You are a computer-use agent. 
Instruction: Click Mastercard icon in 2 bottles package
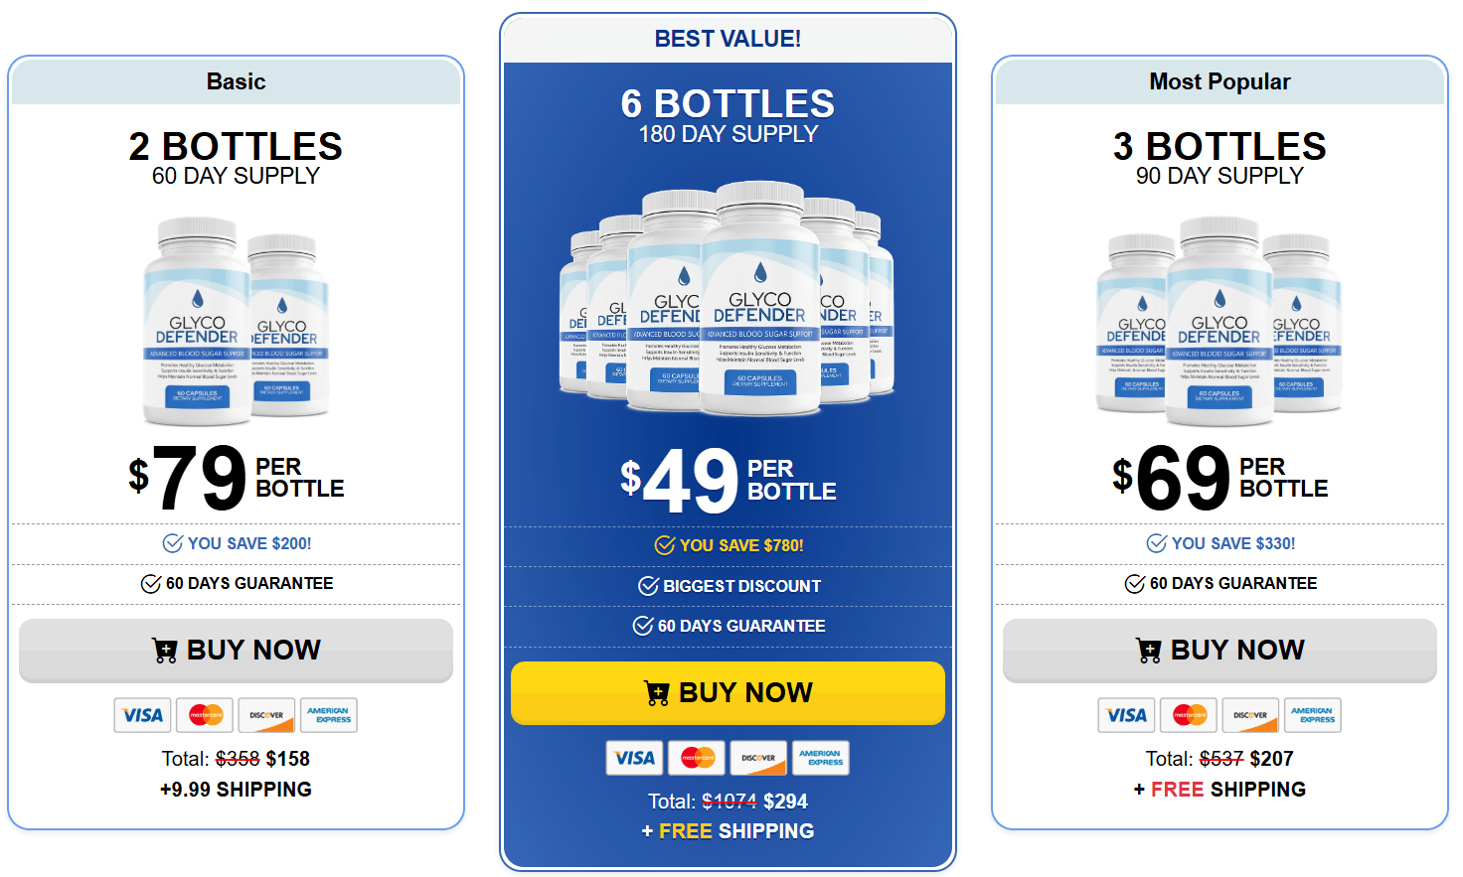206,715
